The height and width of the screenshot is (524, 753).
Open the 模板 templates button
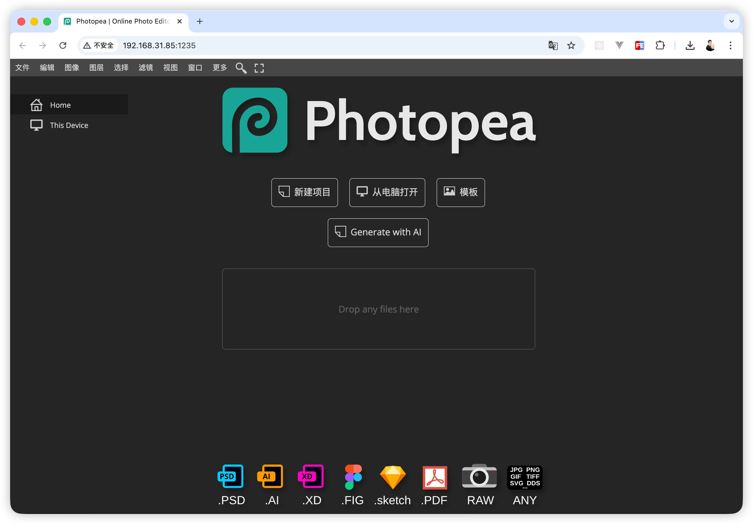coord(460,192)
